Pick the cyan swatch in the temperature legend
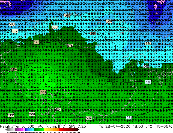The height and width of the screenshot is (133, 173). coord(33,130)
